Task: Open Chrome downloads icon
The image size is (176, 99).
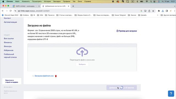Action: point(163,11)
